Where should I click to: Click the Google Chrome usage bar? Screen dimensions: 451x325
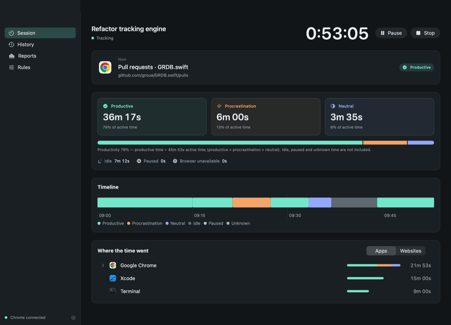click(x=374, y=265)
